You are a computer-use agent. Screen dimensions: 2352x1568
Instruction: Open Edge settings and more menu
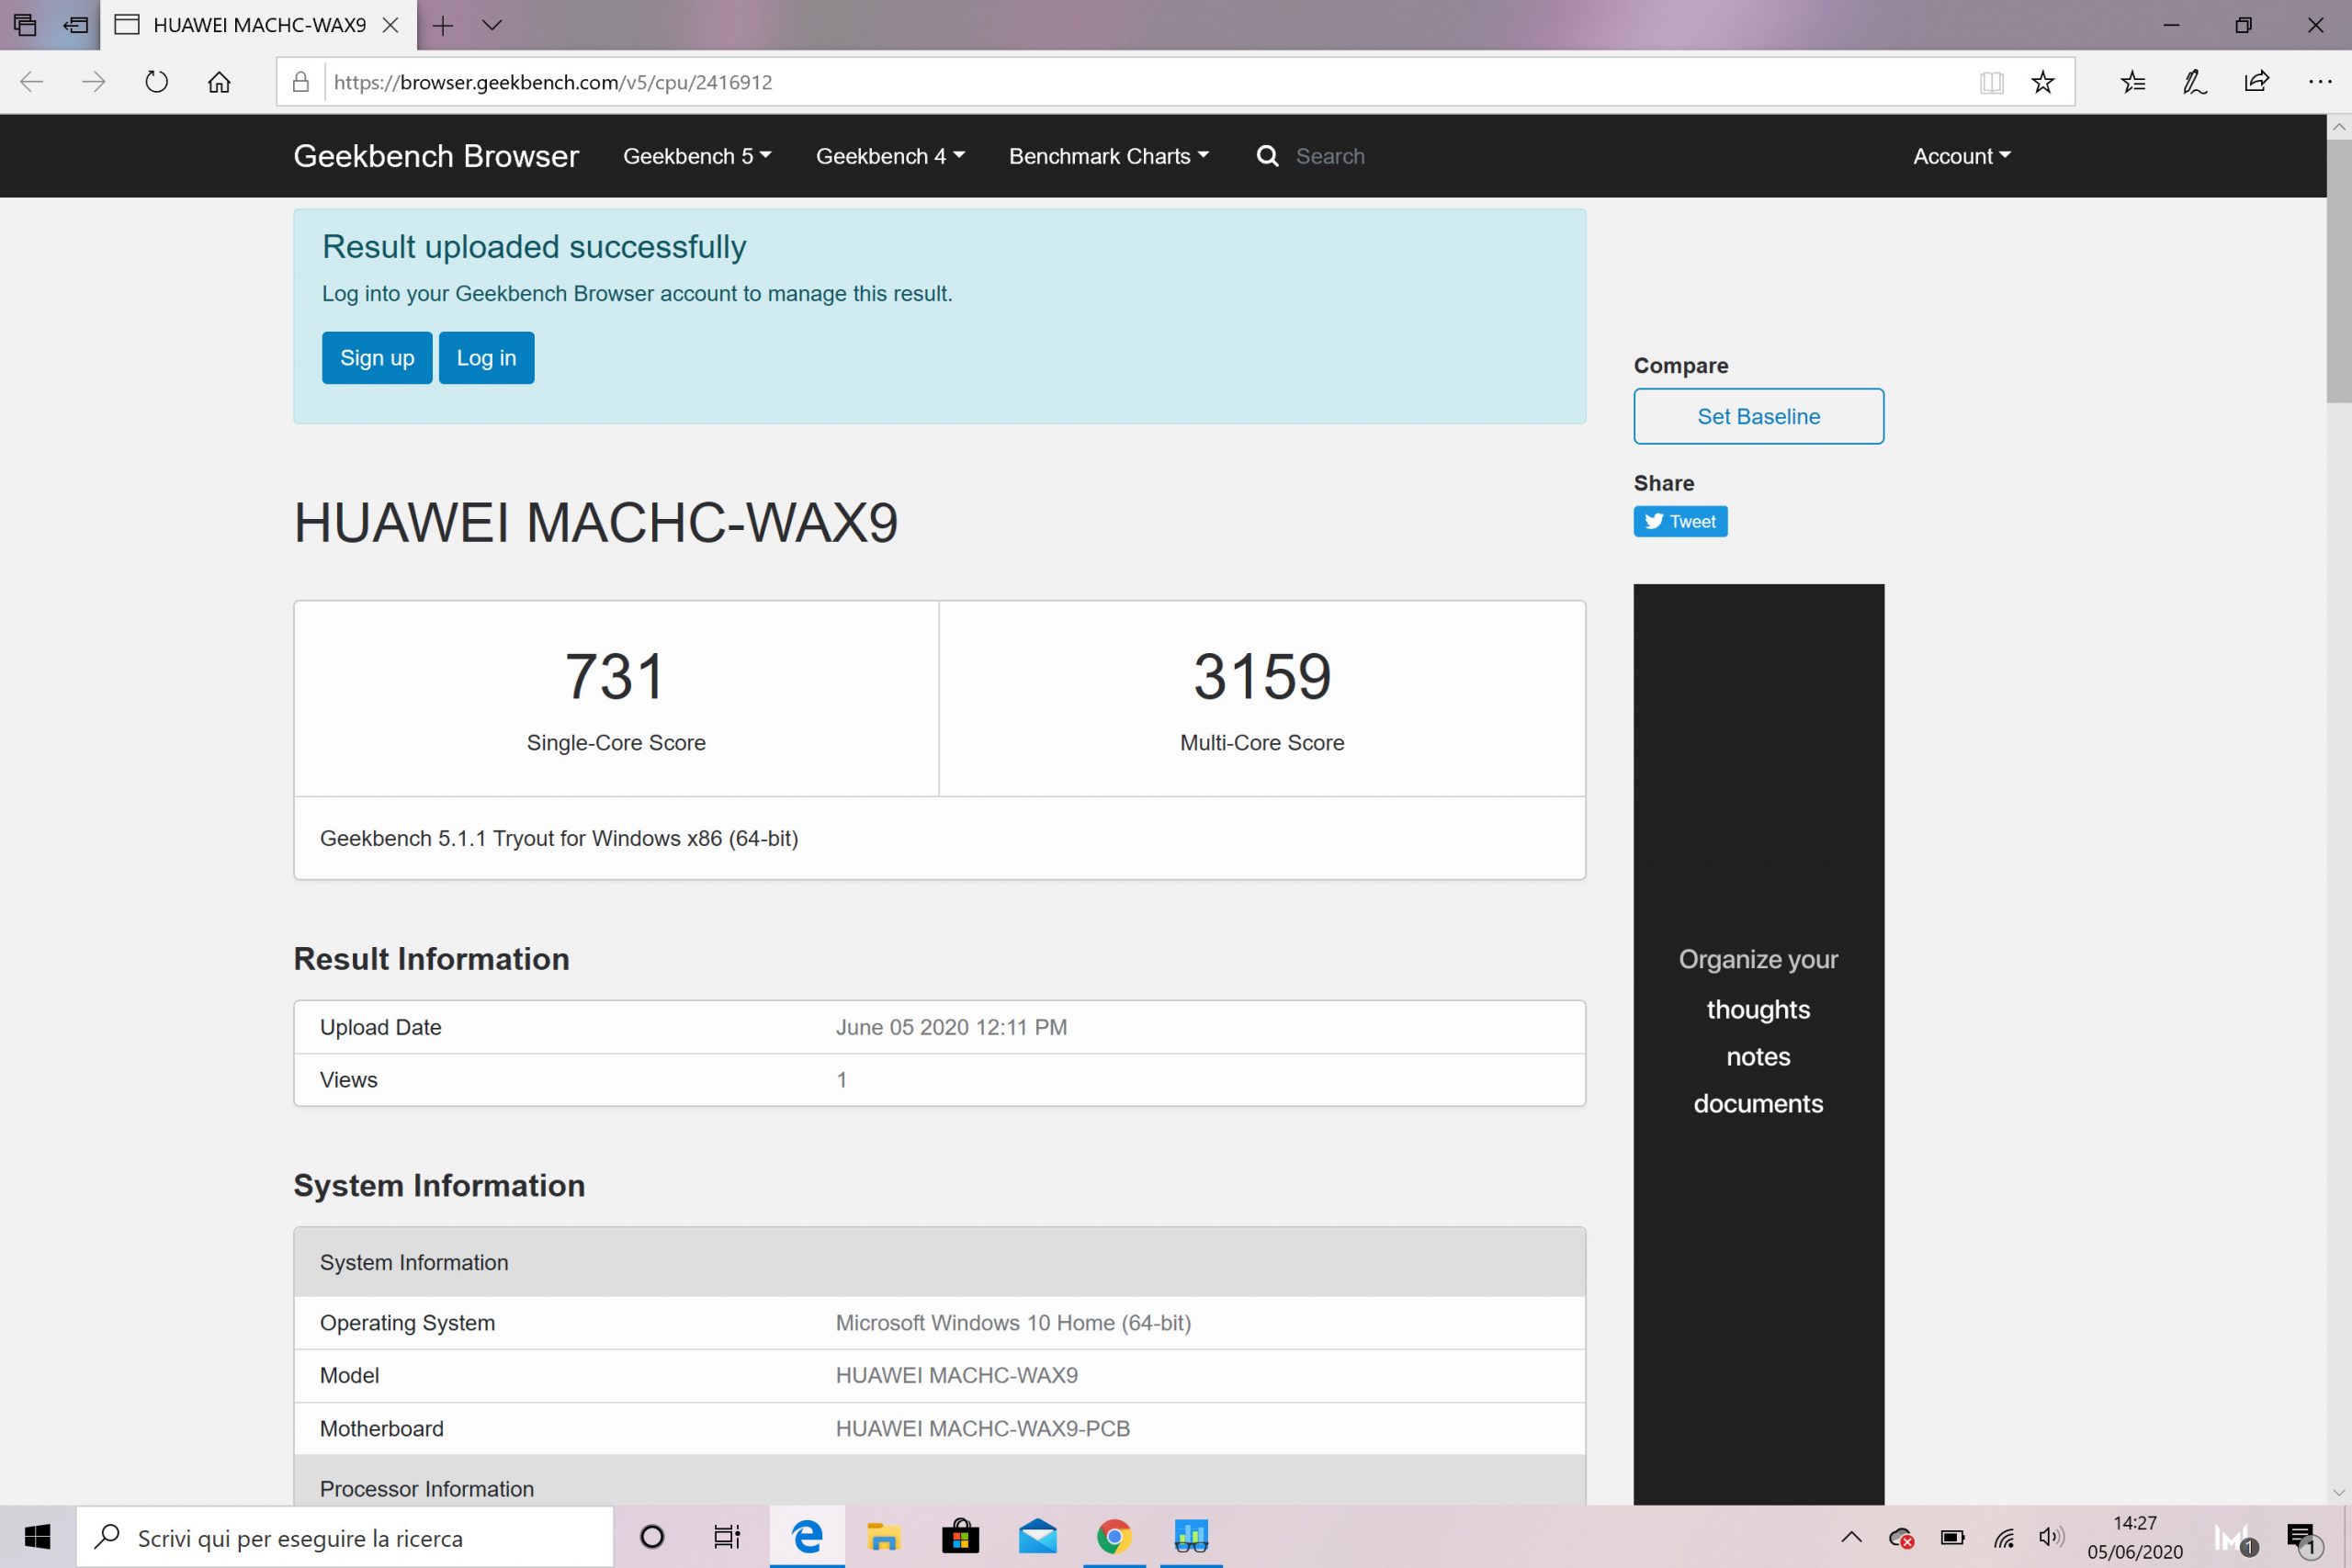click(x=2320, y=82)
